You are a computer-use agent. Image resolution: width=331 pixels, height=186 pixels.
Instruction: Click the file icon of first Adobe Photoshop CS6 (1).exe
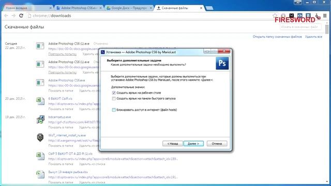[40, 46]
